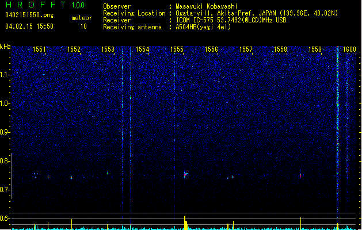
Task: Click the 1556 time marker
Action: click(x=211, y=49)
